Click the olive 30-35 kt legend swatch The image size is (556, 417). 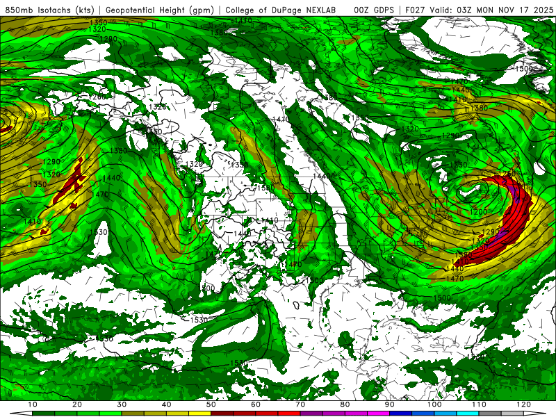coord(133,414)
